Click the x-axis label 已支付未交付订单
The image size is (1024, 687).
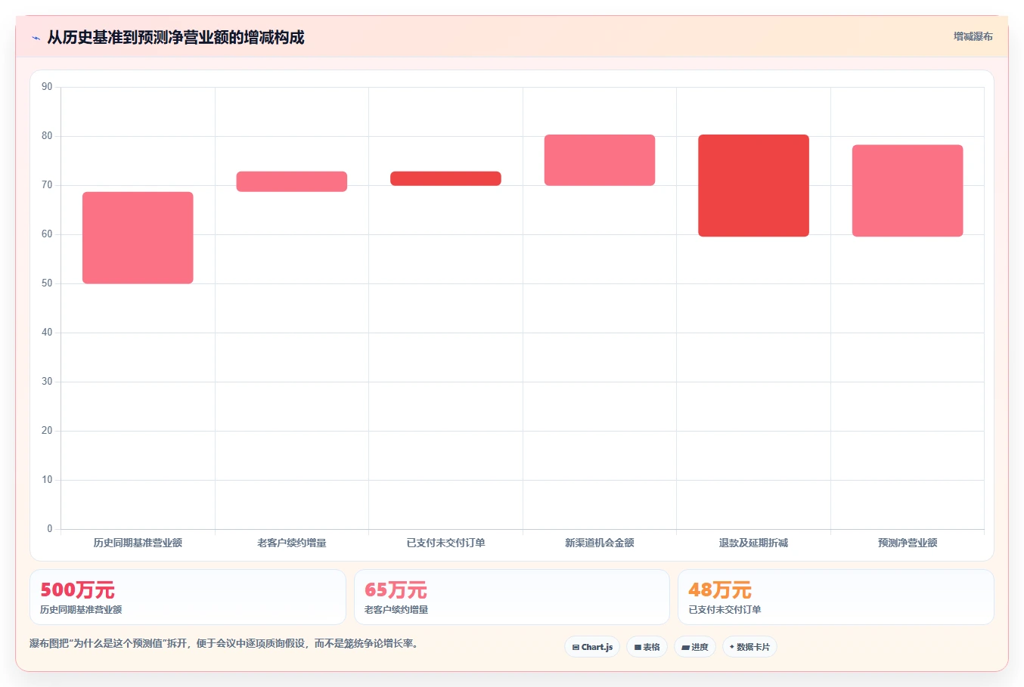tap(445, 543)
